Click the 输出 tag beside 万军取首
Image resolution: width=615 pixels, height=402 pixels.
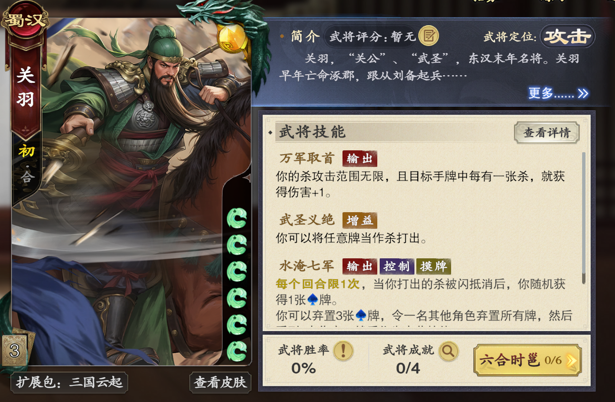coord(360,158)
